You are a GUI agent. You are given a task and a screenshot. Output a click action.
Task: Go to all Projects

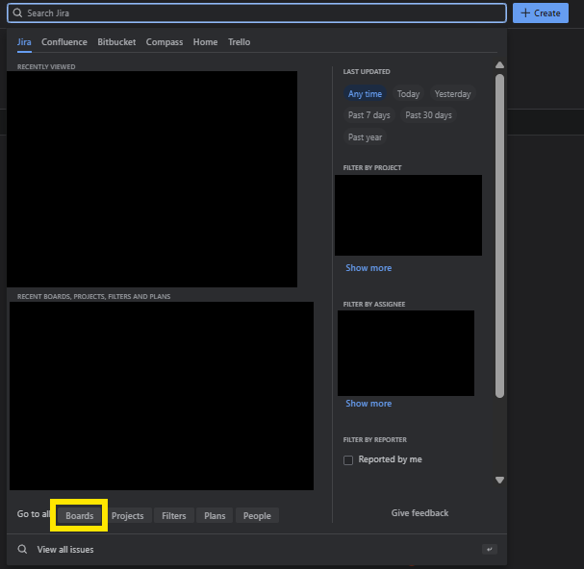pos(127,516)
